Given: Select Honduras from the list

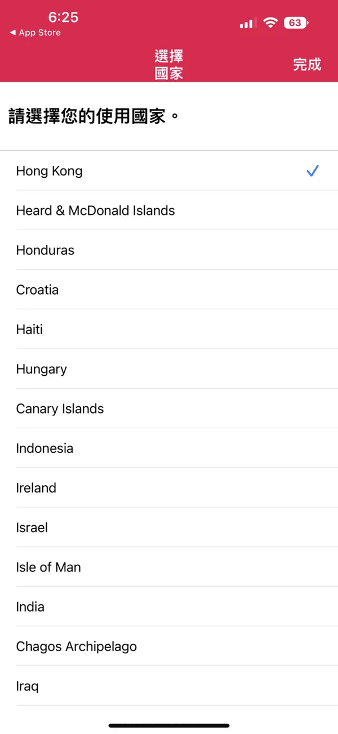Looking at the screenshot, I should [x=169, y=250].
